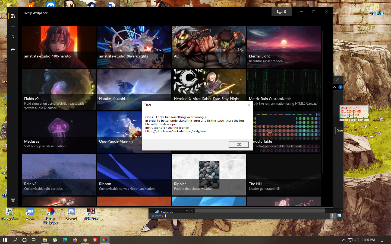
Task: Report a bug using the speech bubble icon
Action: (13, 49)
